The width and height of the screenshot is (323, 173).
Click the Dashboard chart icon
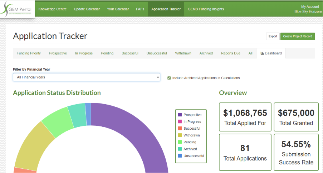[x=262, y=53]
